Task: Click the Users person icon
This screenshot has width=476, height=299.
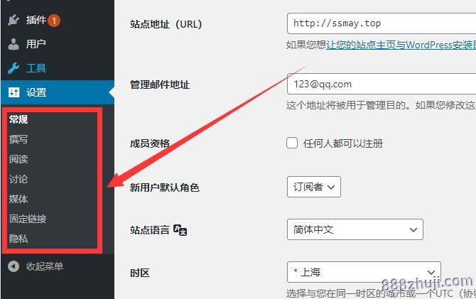Action: 13,44
